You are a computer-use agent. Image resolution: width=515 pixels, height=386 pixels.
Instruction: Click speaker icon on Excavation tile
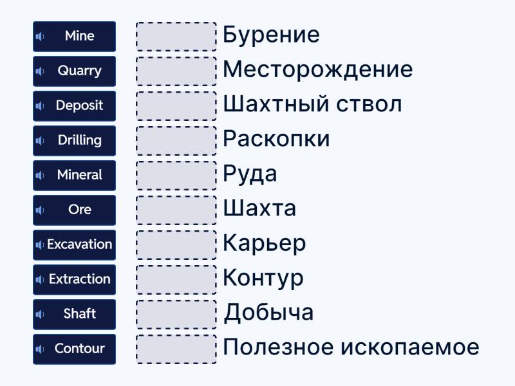tap(41, 245)
